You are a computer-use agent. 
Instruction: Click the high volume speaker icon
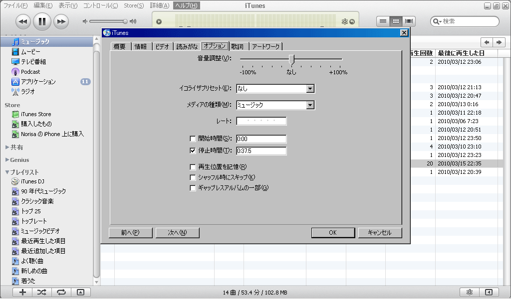[133, 21]
